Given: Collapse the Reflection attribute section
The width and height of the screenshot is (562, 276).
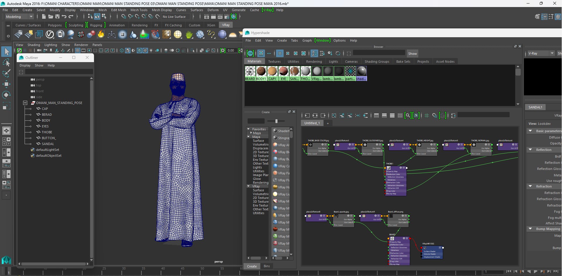Looking at the screenshot, I should pyautogui.click(x=530, y=150).
